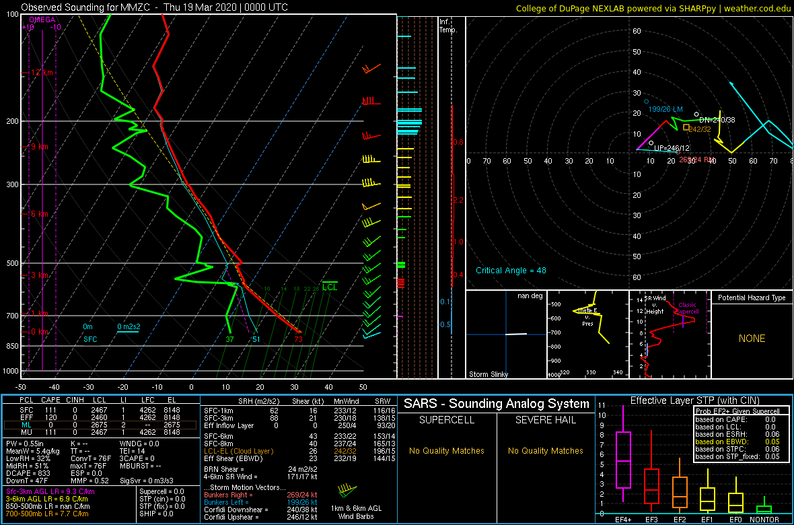794x525 pixels.
Task: Click the 9 km height marker
Action: pos(38,147)
